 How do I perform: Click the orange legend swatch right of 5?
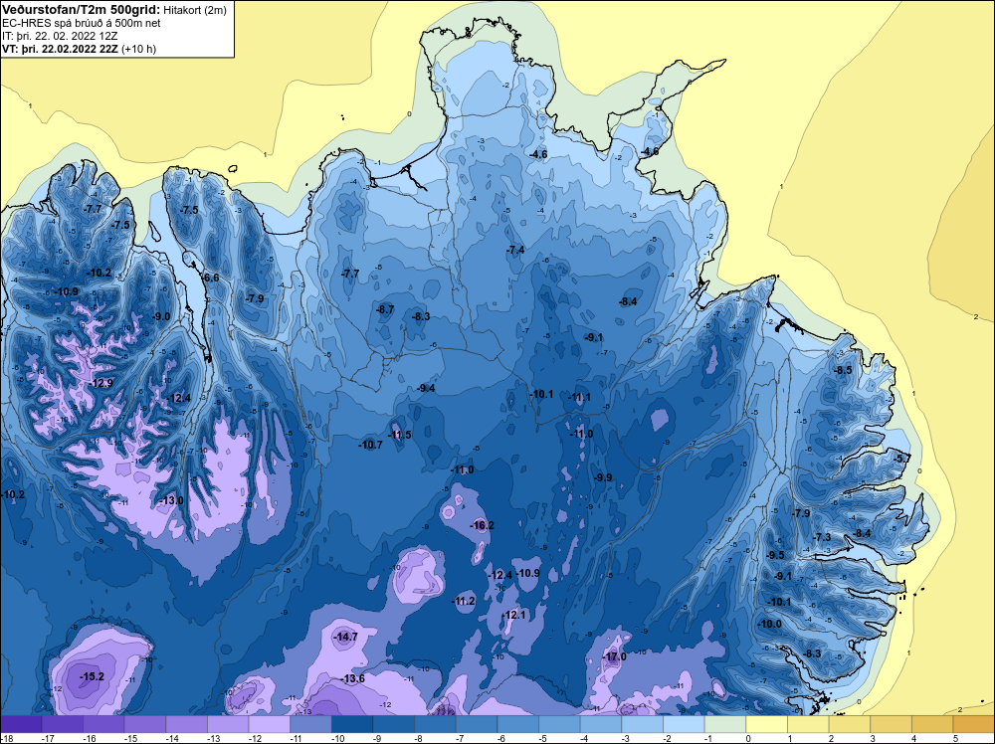pos(973,724)
